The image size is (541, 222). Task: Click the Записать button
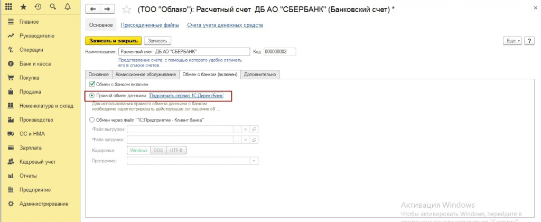pyautogui.click(x=157, y=41)
